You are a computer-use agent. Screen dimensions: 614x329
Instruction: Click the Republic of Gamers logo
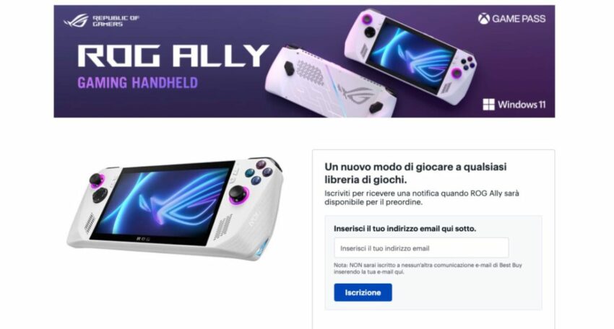pyautogui.click(x=101, y=20)
